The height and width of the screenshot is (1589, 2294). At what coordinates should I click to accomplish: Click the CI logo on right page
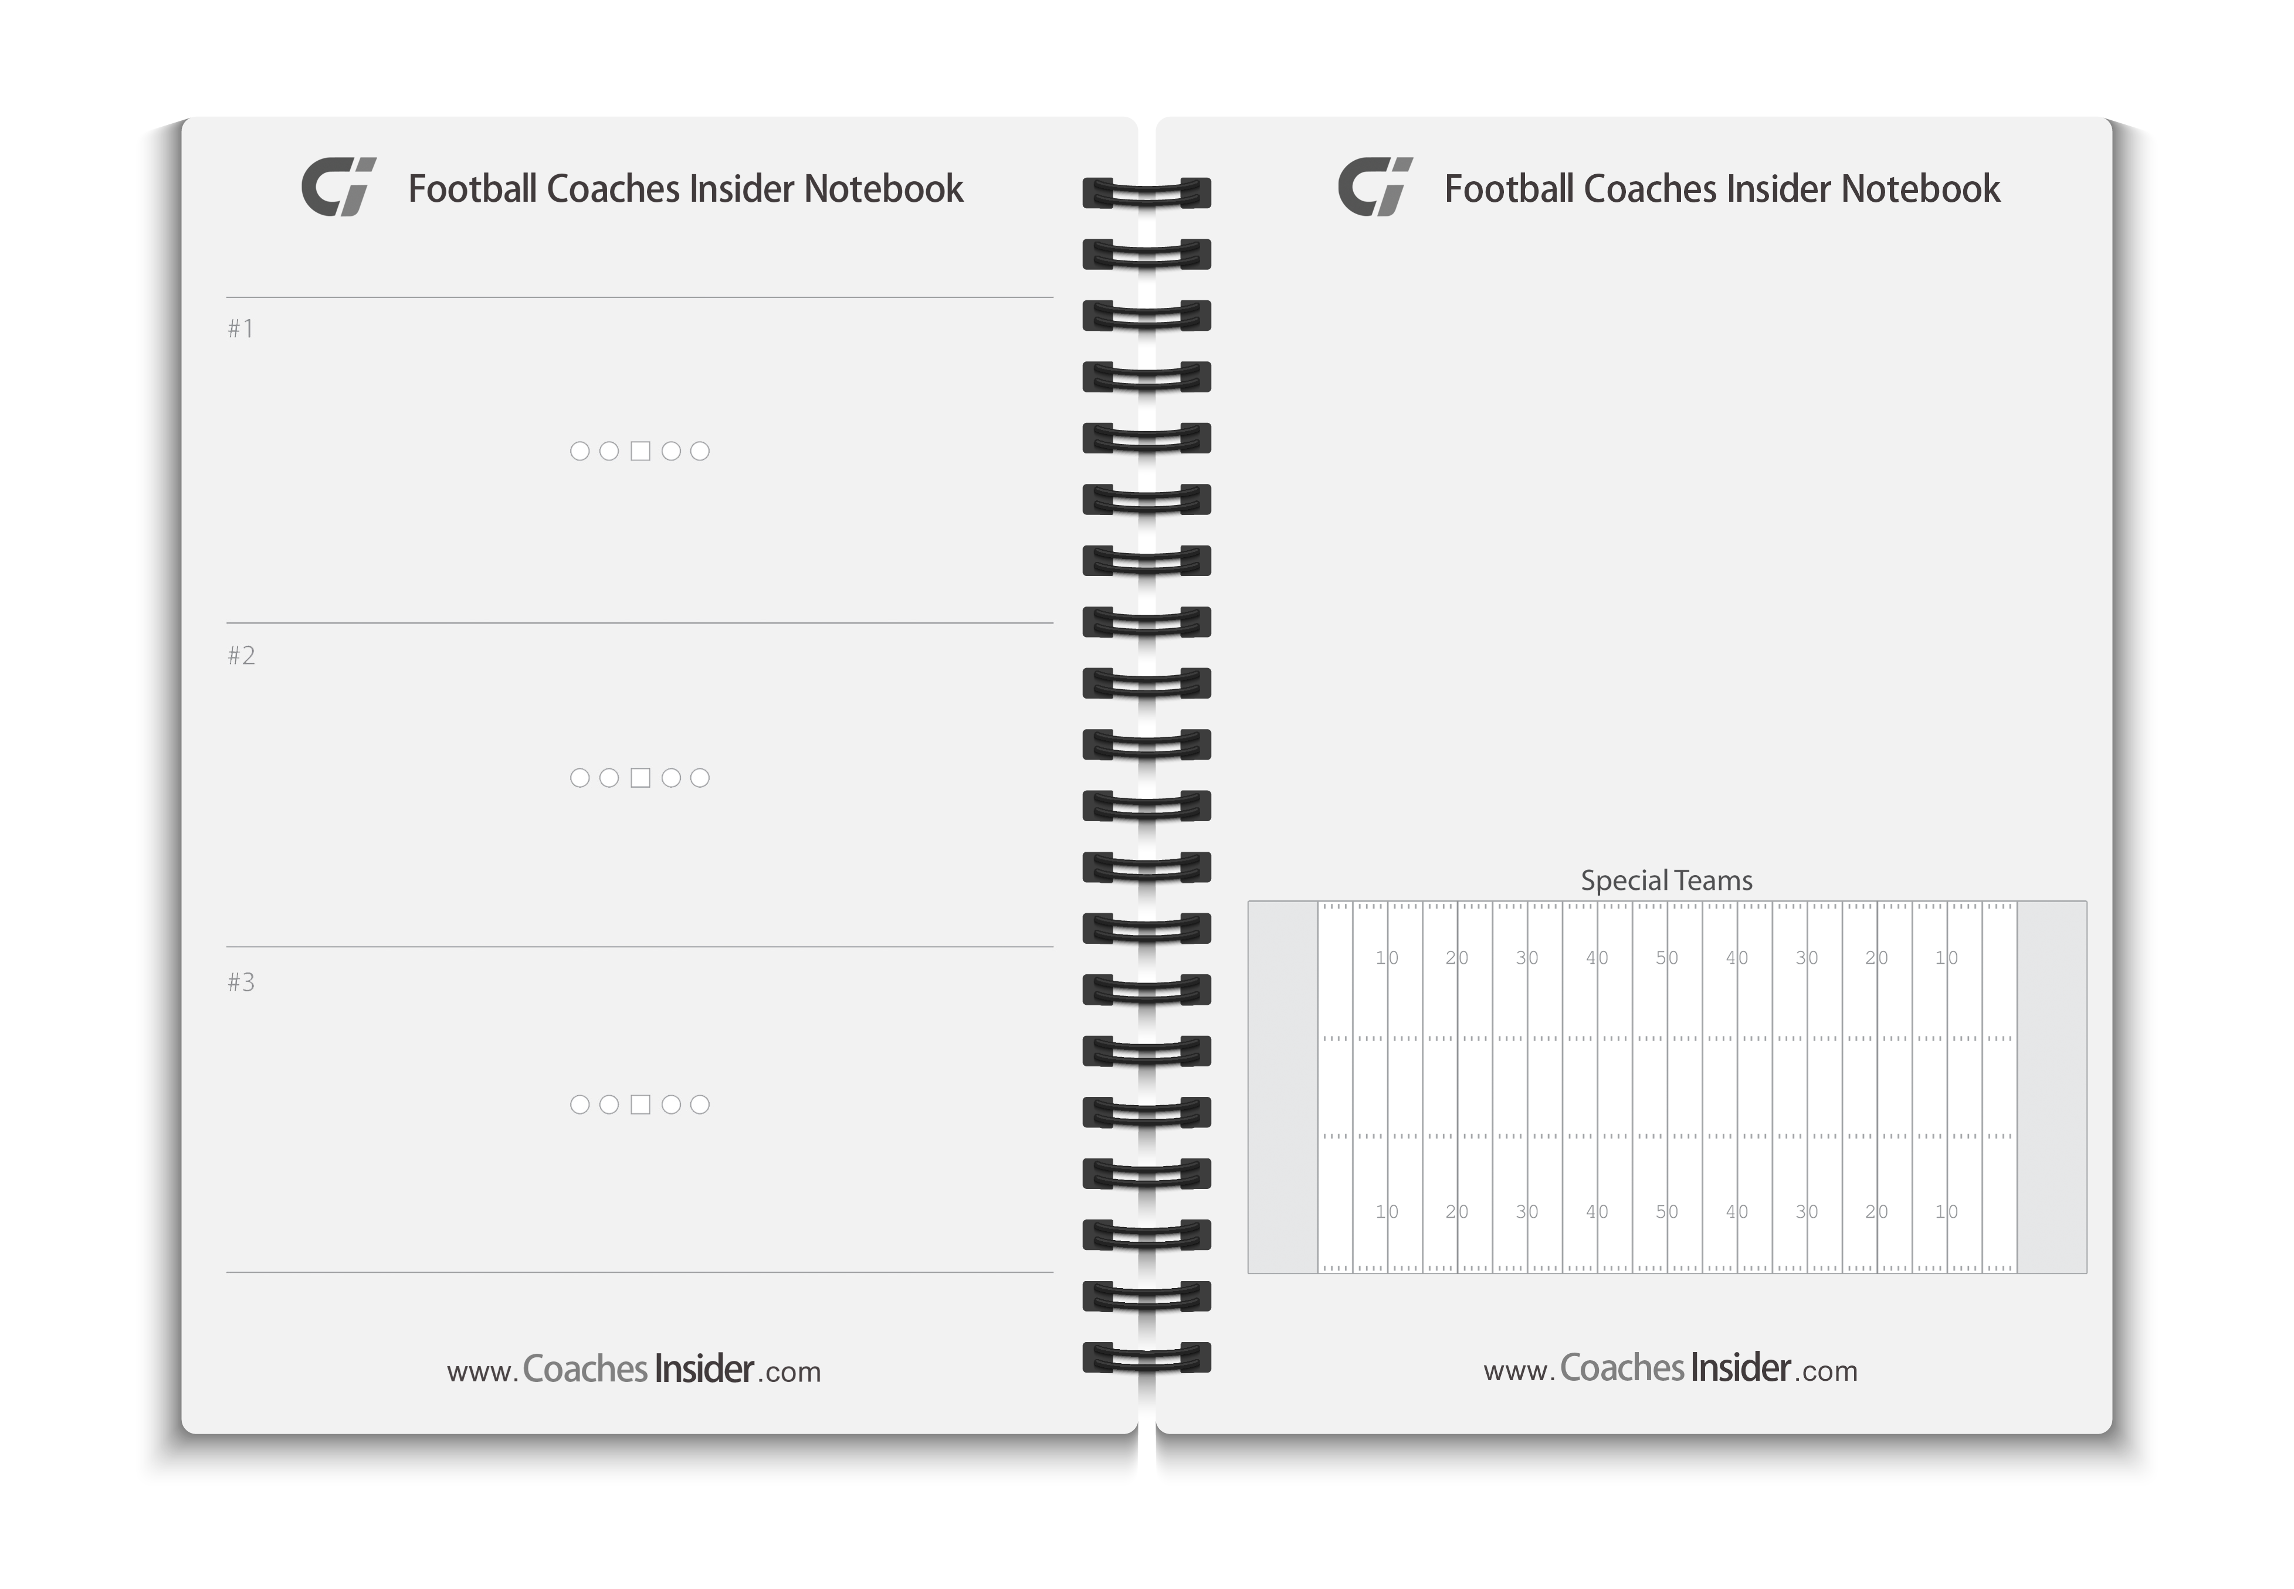1375,186
